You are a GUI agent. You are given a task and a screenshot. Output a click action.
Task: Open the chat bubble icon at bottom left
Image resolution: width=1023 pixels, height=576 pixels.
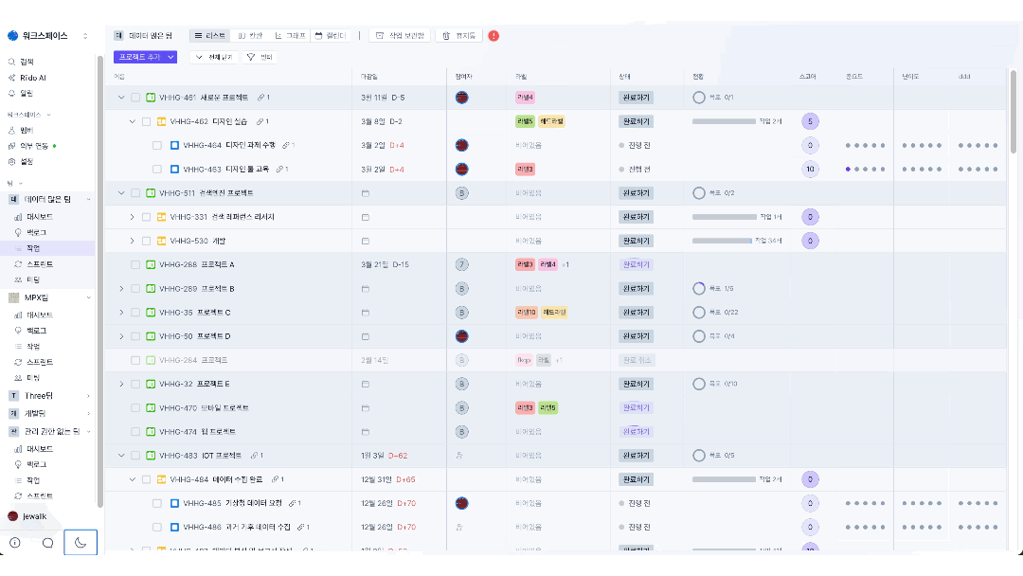coord(47,543)
